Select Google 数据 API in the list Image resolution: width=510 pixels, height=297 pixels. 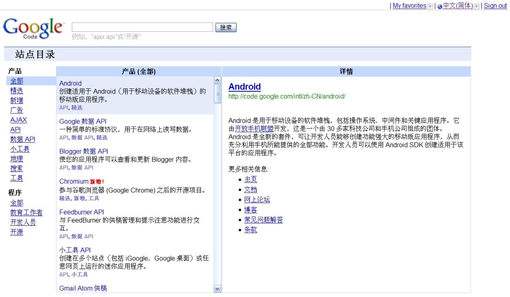tap(83, 121)
